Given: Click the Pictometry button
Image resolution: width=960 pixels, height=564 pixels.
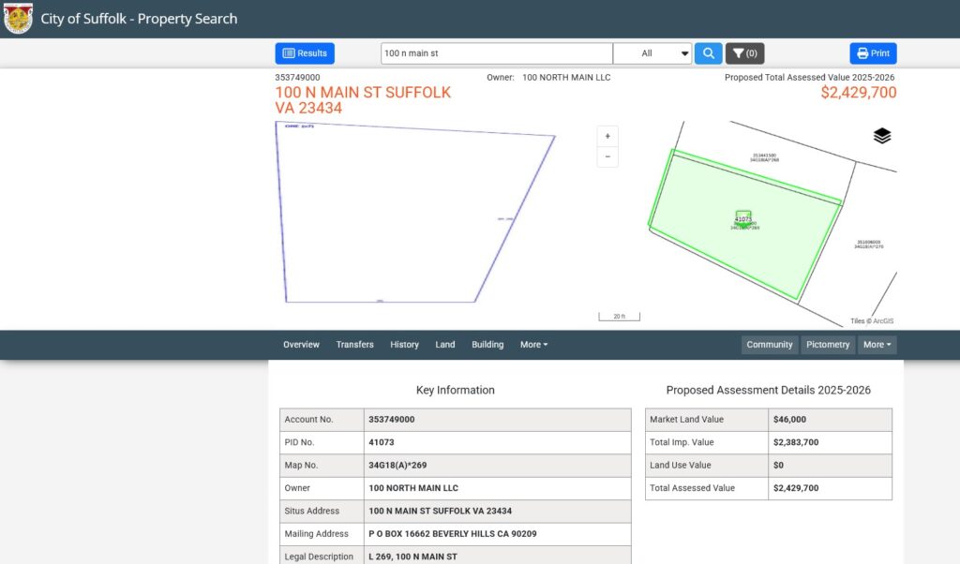Looking at the screenshot, I should pyautogui.click(x=828, y=345).
